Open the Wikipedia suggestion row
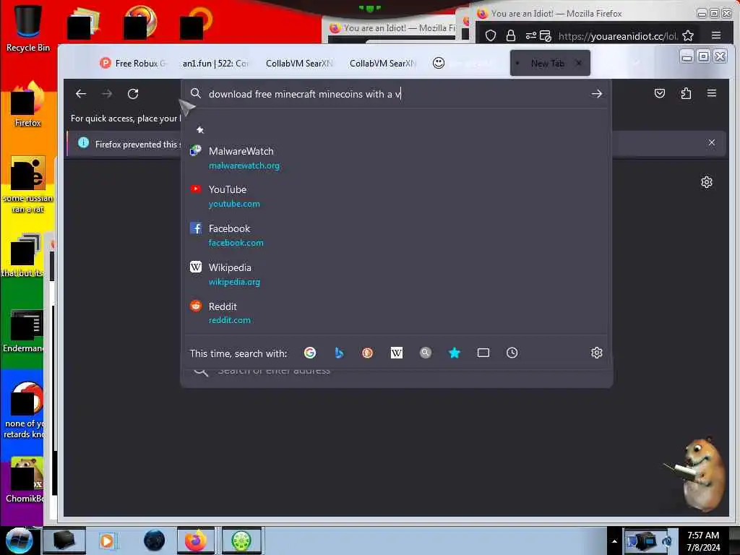The image size is (740, 555). pos(395,274)
